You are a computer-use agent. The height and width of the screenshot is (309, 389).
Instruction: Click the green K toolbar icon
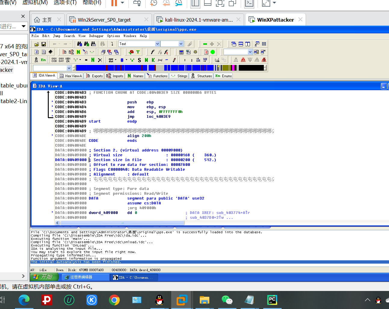click(153, 60)
